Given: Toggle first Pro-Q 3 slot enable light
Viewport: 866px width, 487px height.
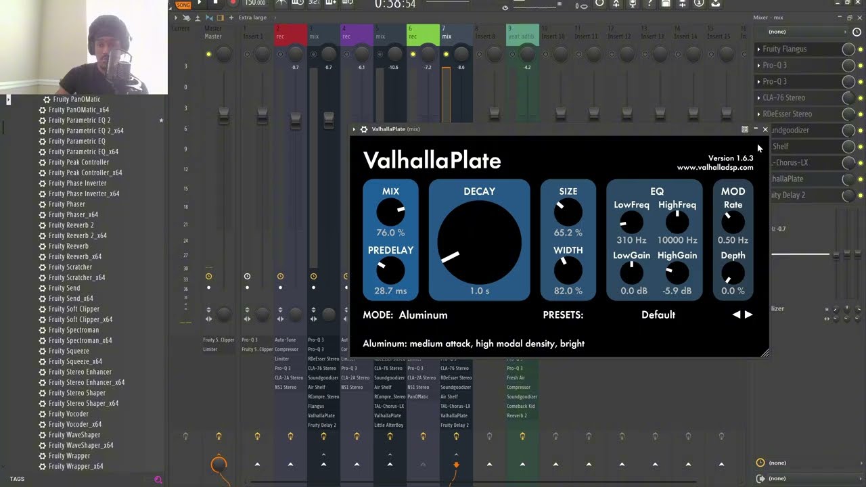Looking at the screenshot, I should 861,66.
